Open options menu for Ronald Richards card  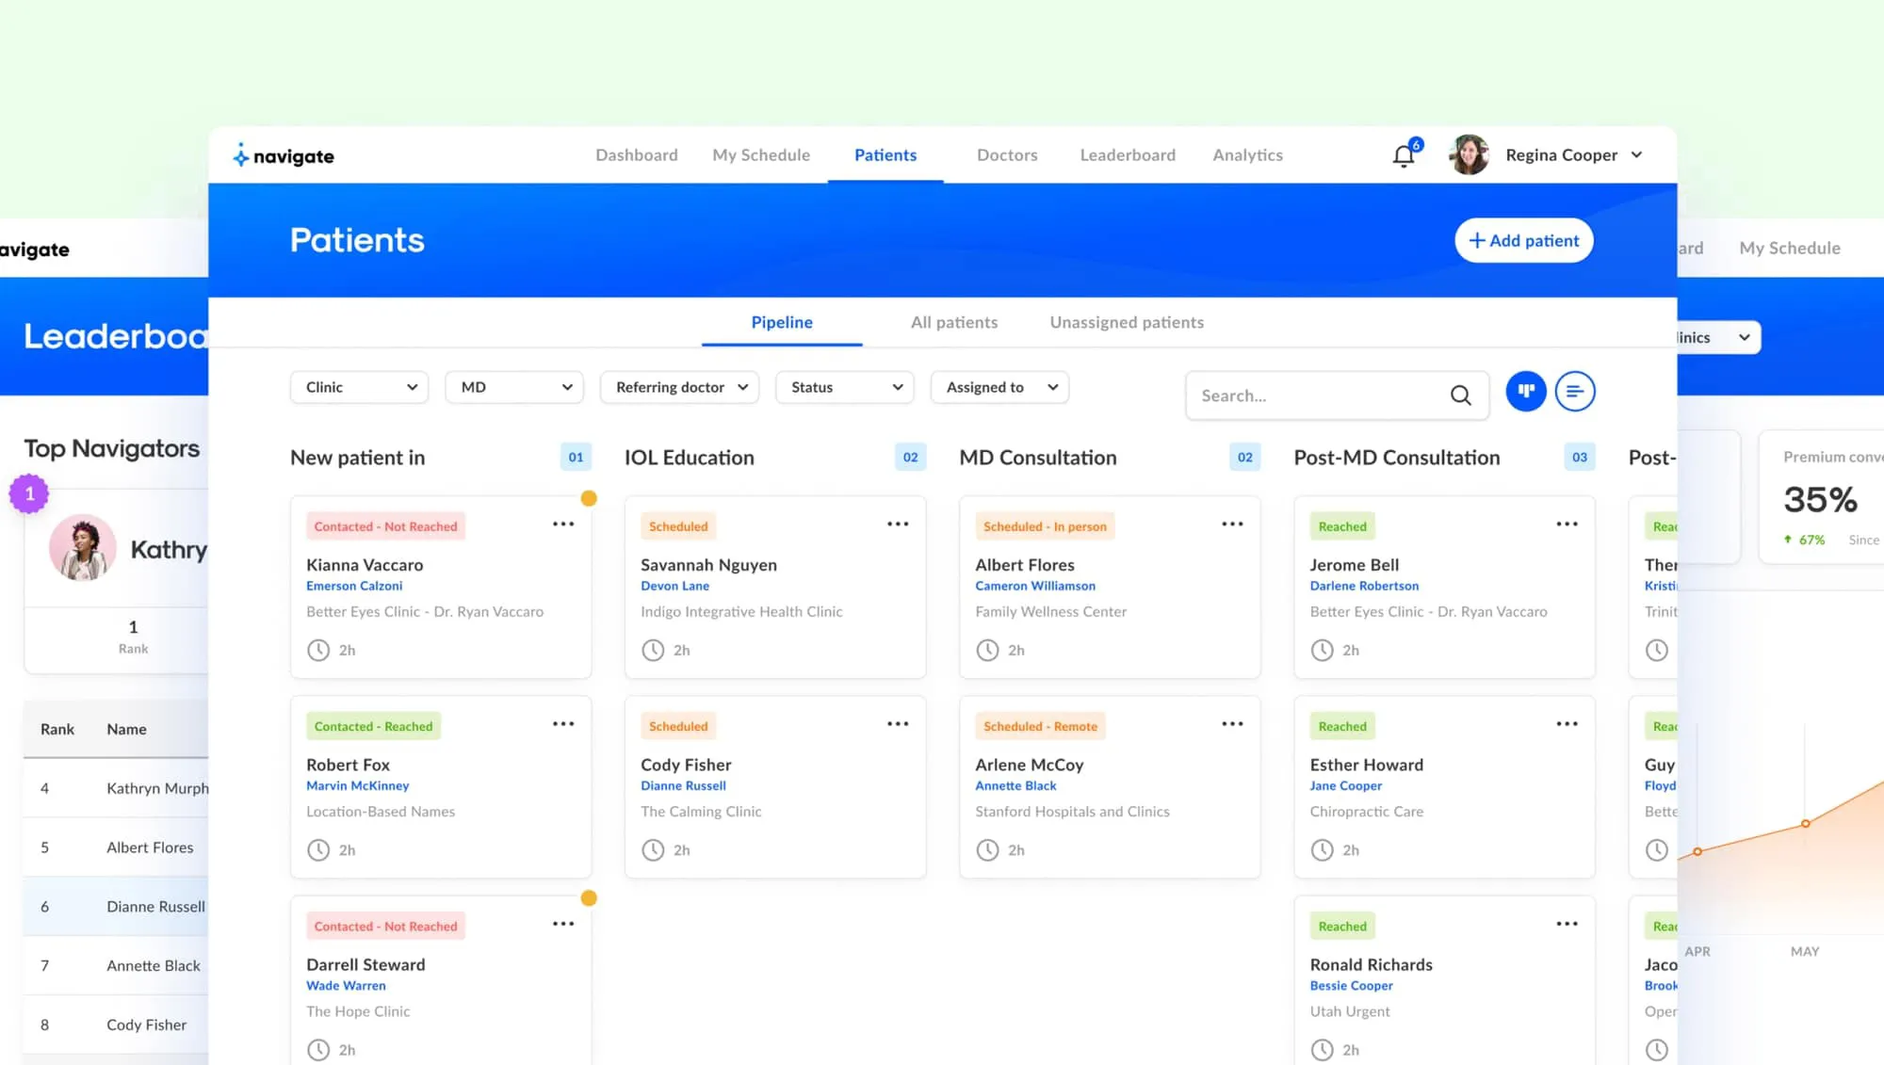[1567, 924]
